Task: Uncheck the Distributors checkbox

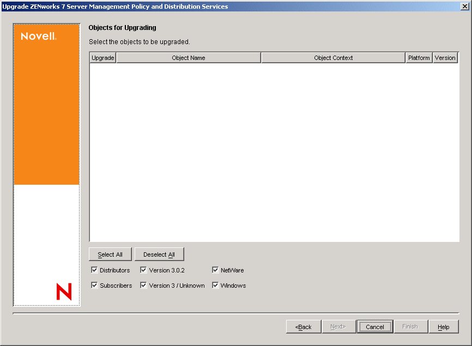Action: (x=94, y=270)
